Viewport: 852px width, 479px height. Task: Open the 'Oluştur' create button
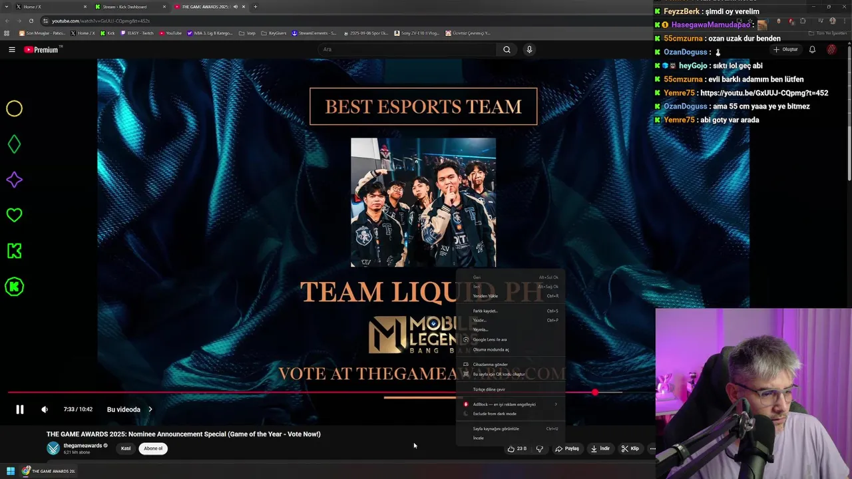[785, 49]
